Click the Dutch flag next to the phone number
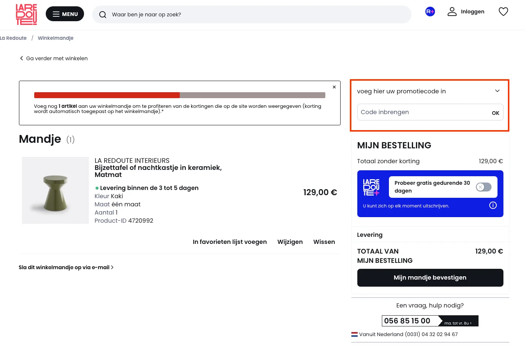This screenshot has width=525, height=348. pos(354,334)
